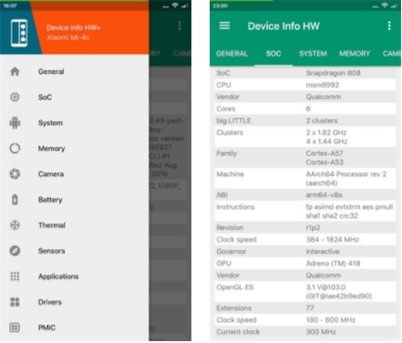Tap the 384 - 1824 MHz clock speed
This screenshot has width=402, height=343.
point(333,240)
